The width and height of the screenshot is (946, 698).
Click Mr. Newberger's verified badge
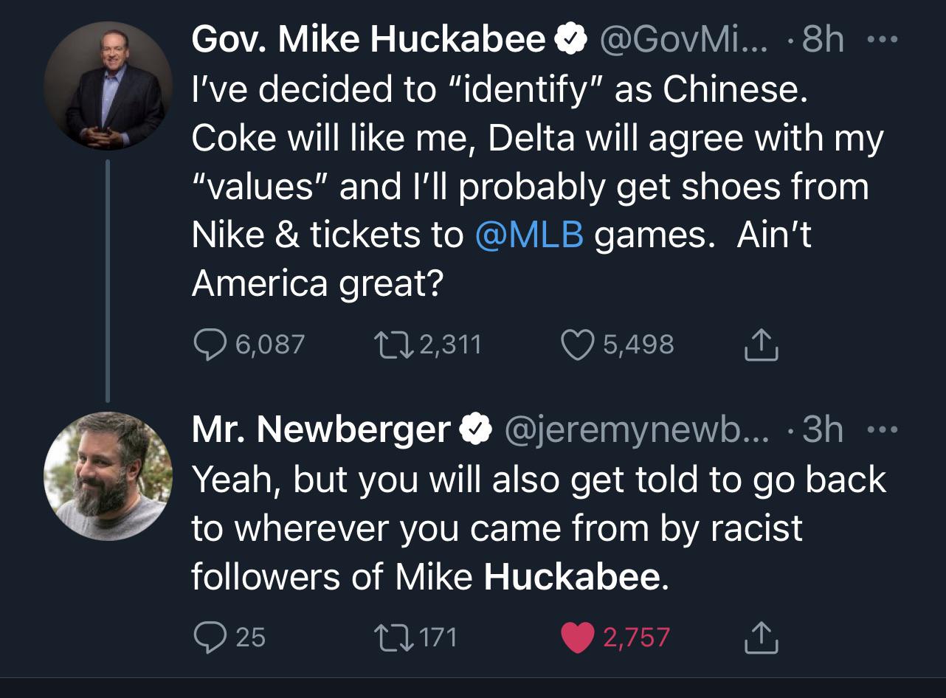coord(475,430)
